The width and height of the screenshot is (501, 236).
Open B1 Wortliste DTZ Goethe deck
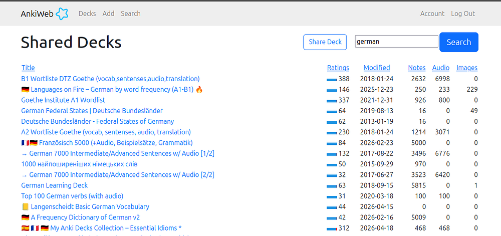click(x=110, y=79)
